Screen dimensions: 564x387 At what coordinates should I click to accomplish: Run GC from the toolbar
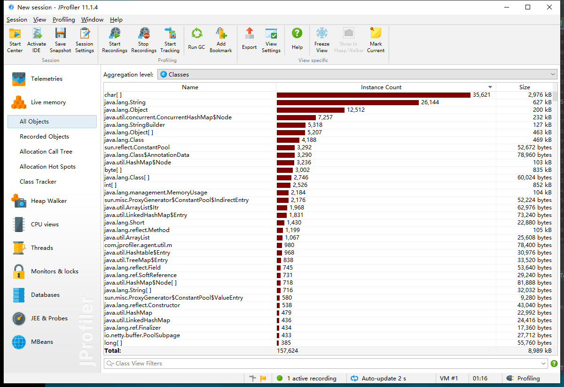coord(196,39)
